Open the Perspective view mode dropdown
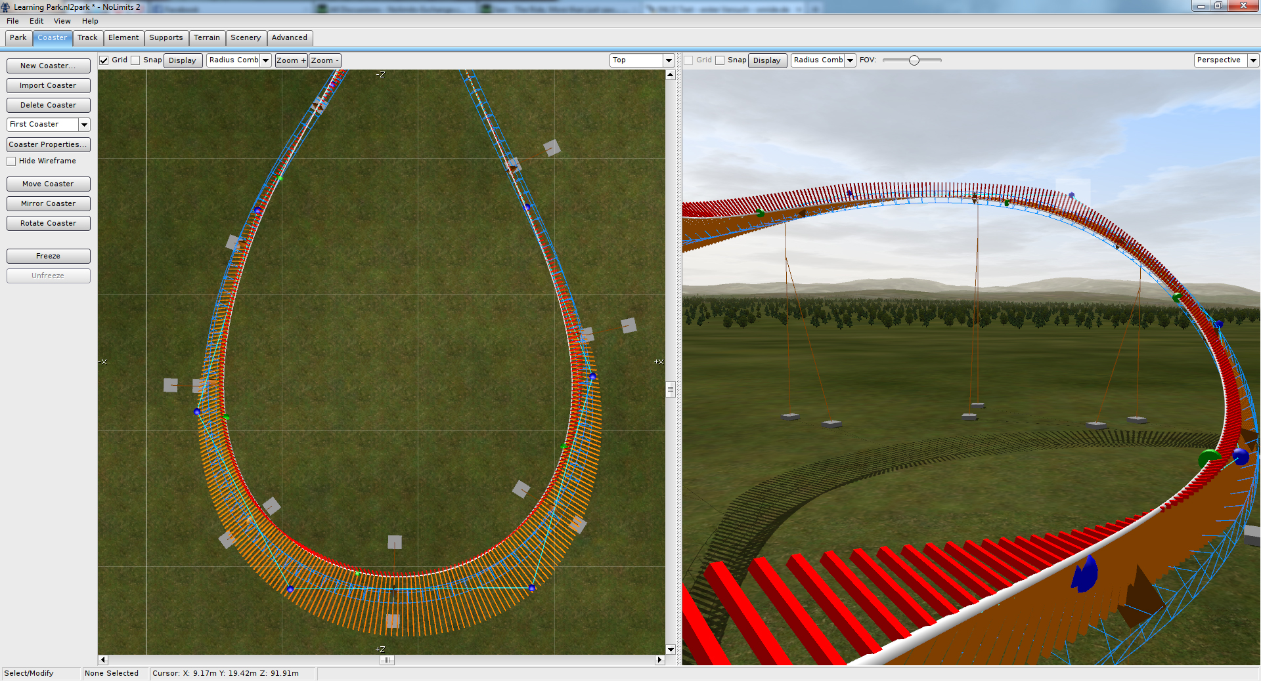This screenshot has height=681, width=1261. [1253, 60]
